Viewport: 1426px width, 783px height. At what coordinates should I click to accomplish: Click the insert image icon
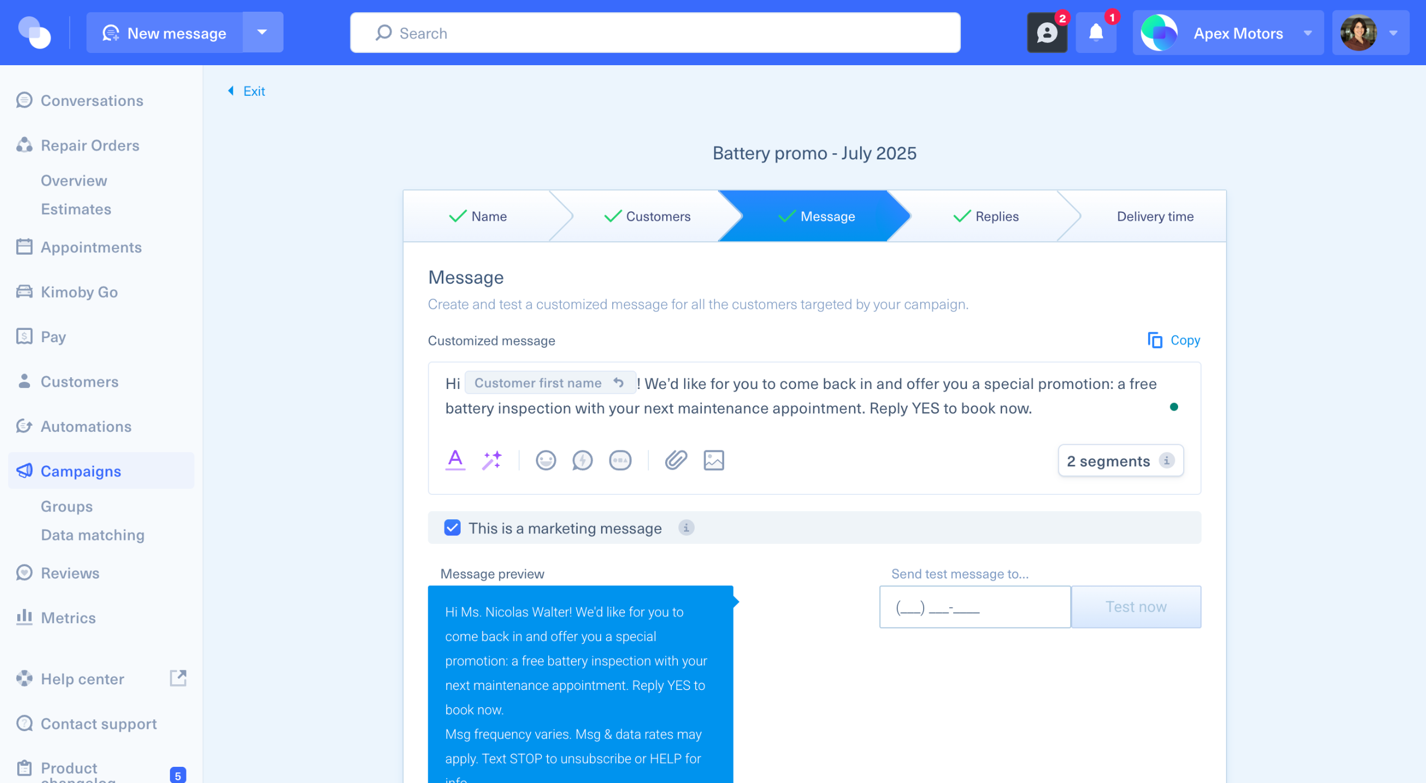click(714, 460)
